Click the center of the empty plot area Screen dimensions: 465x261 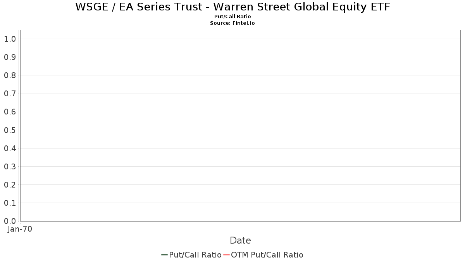point(240,126)
